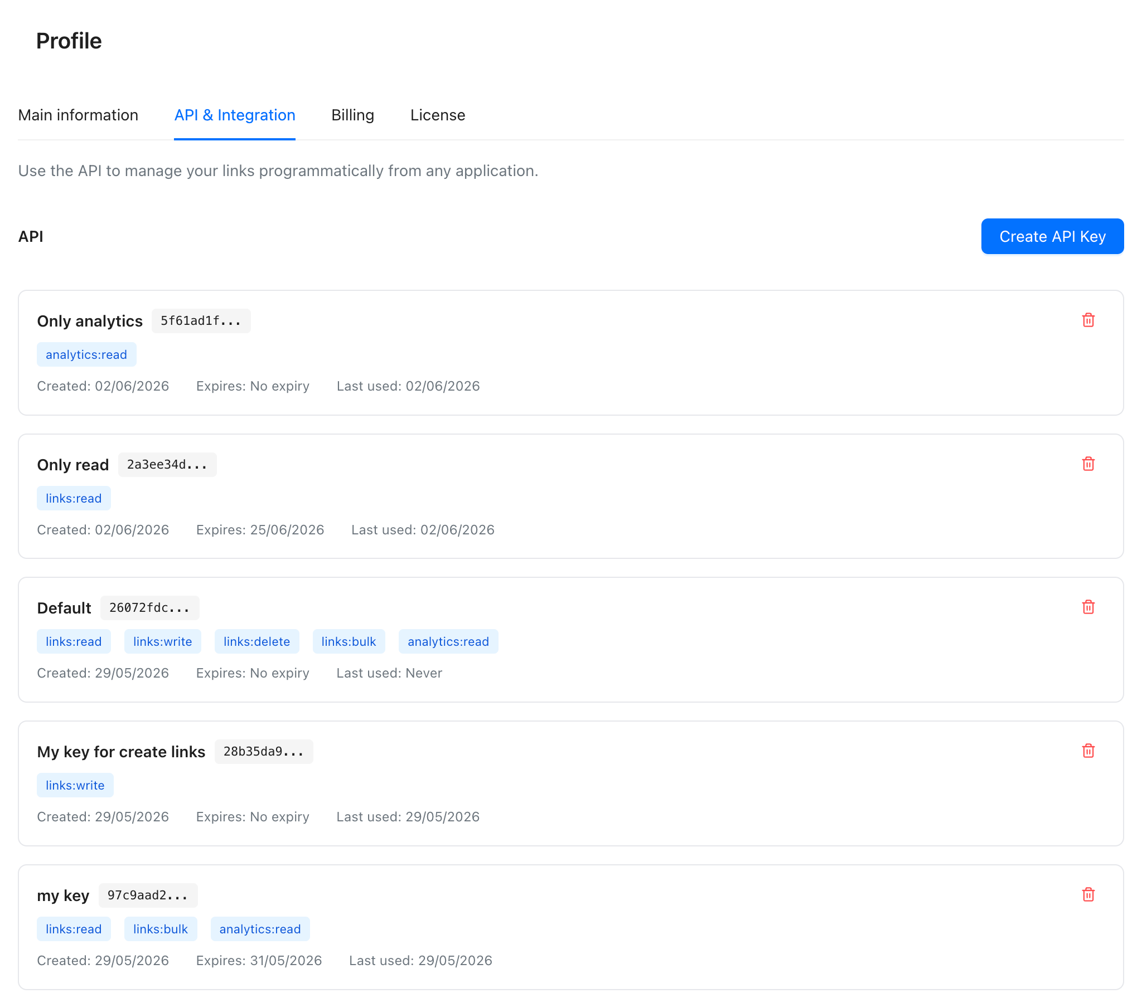Click links:write tag on My key for create links

coord(75,785)
